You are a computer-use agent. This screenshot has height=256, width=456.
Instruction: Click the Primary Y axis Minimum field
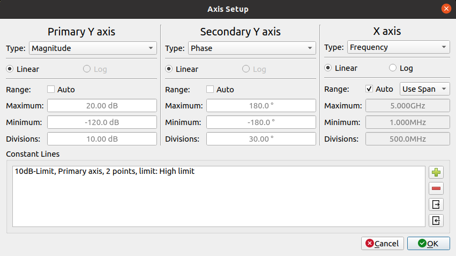[102, 122]
